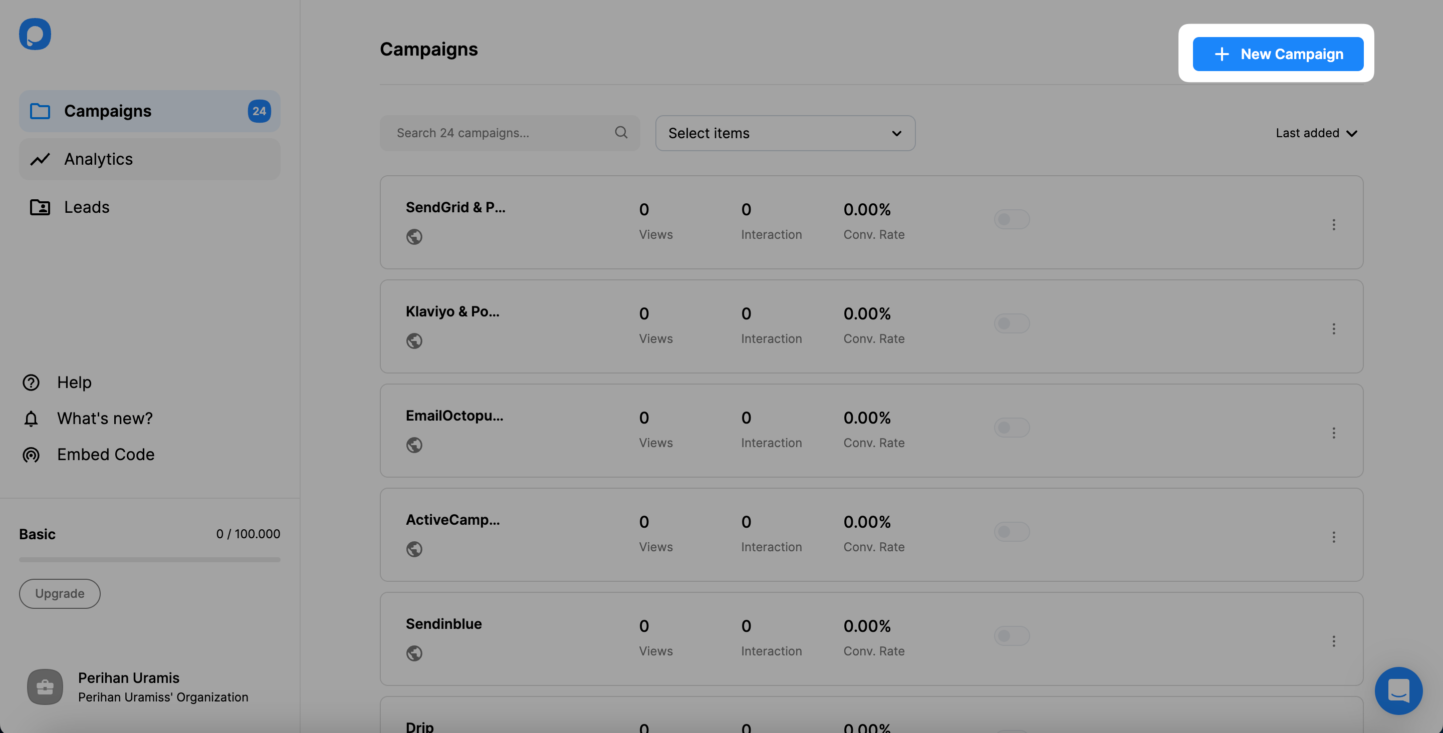The height and width of the screenshot is (733, 1443).
Task: Open the Analytics section
Action: (98, 159)
